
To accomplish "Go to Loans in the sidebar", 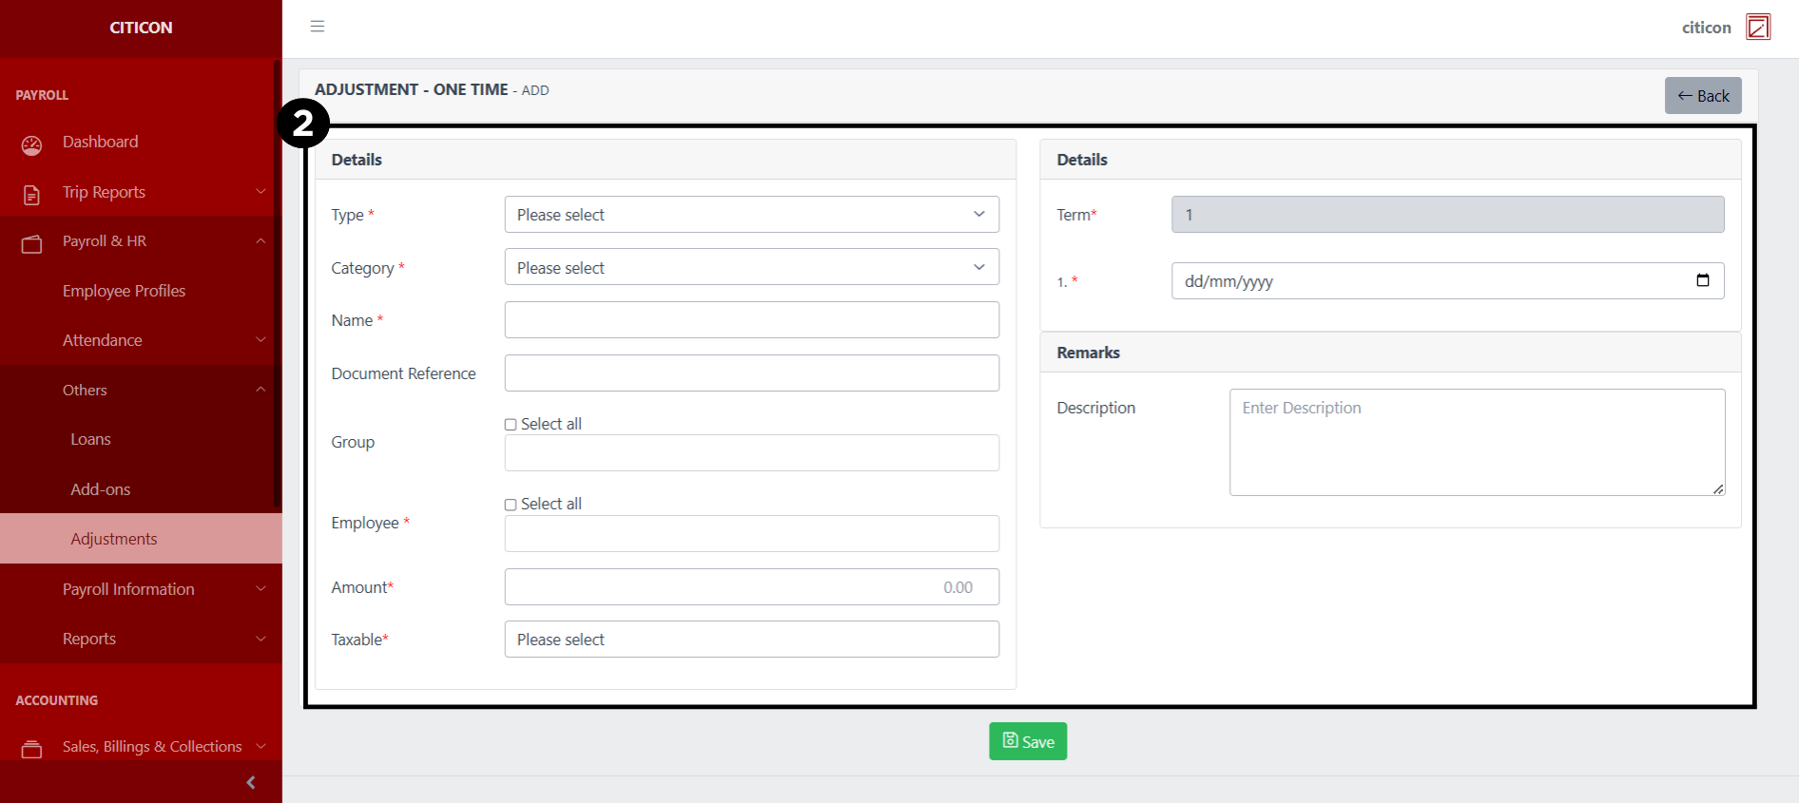I will click(x=90, y=439).
